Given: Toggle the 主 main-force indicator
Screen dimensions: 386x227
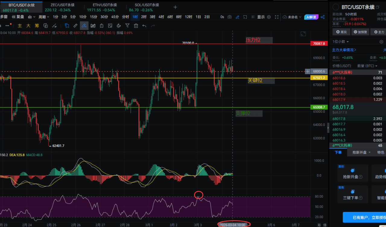Looking at the screenshot, I should tap(20, 26).
